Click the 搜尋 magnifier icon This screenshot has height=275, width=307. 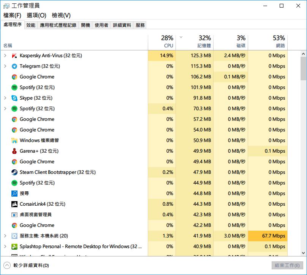coord(14,194)
